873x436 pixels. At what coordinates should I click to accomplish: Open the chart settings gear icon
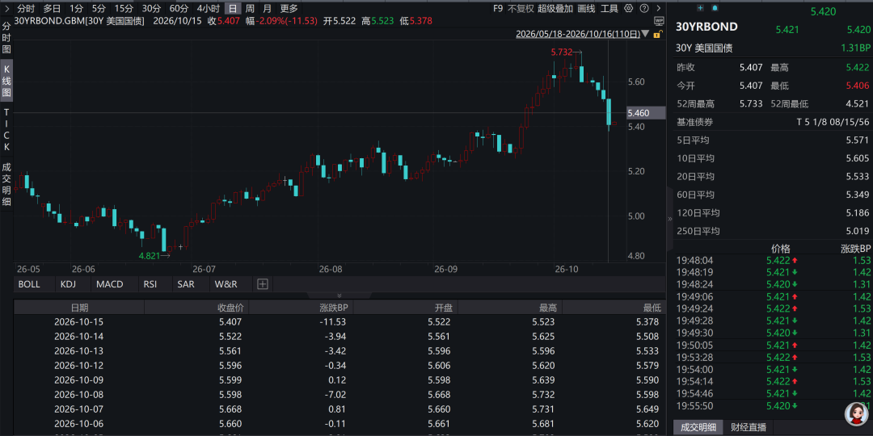pos(628,8)
